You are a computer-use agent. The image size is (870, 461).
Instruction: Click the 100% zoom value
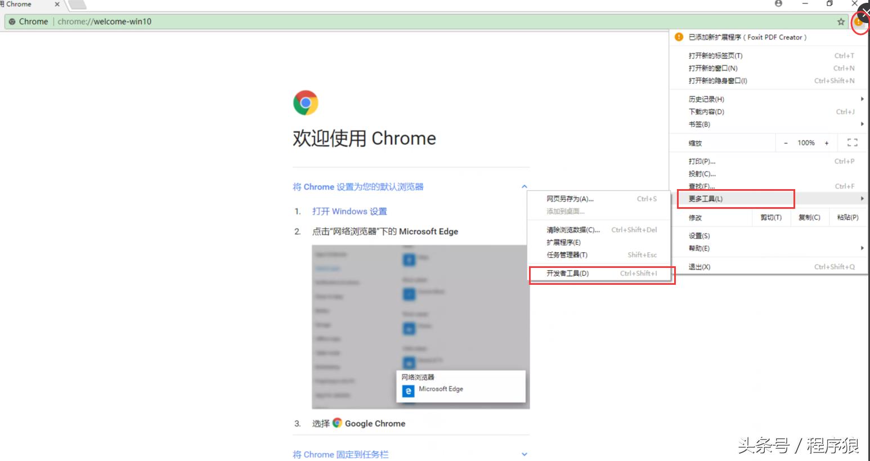pos(806,143)
